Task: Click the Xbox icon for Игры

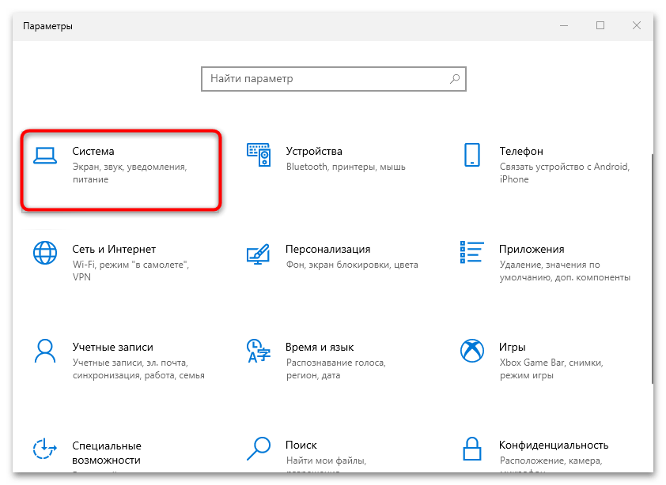Action: coord(472,352)
